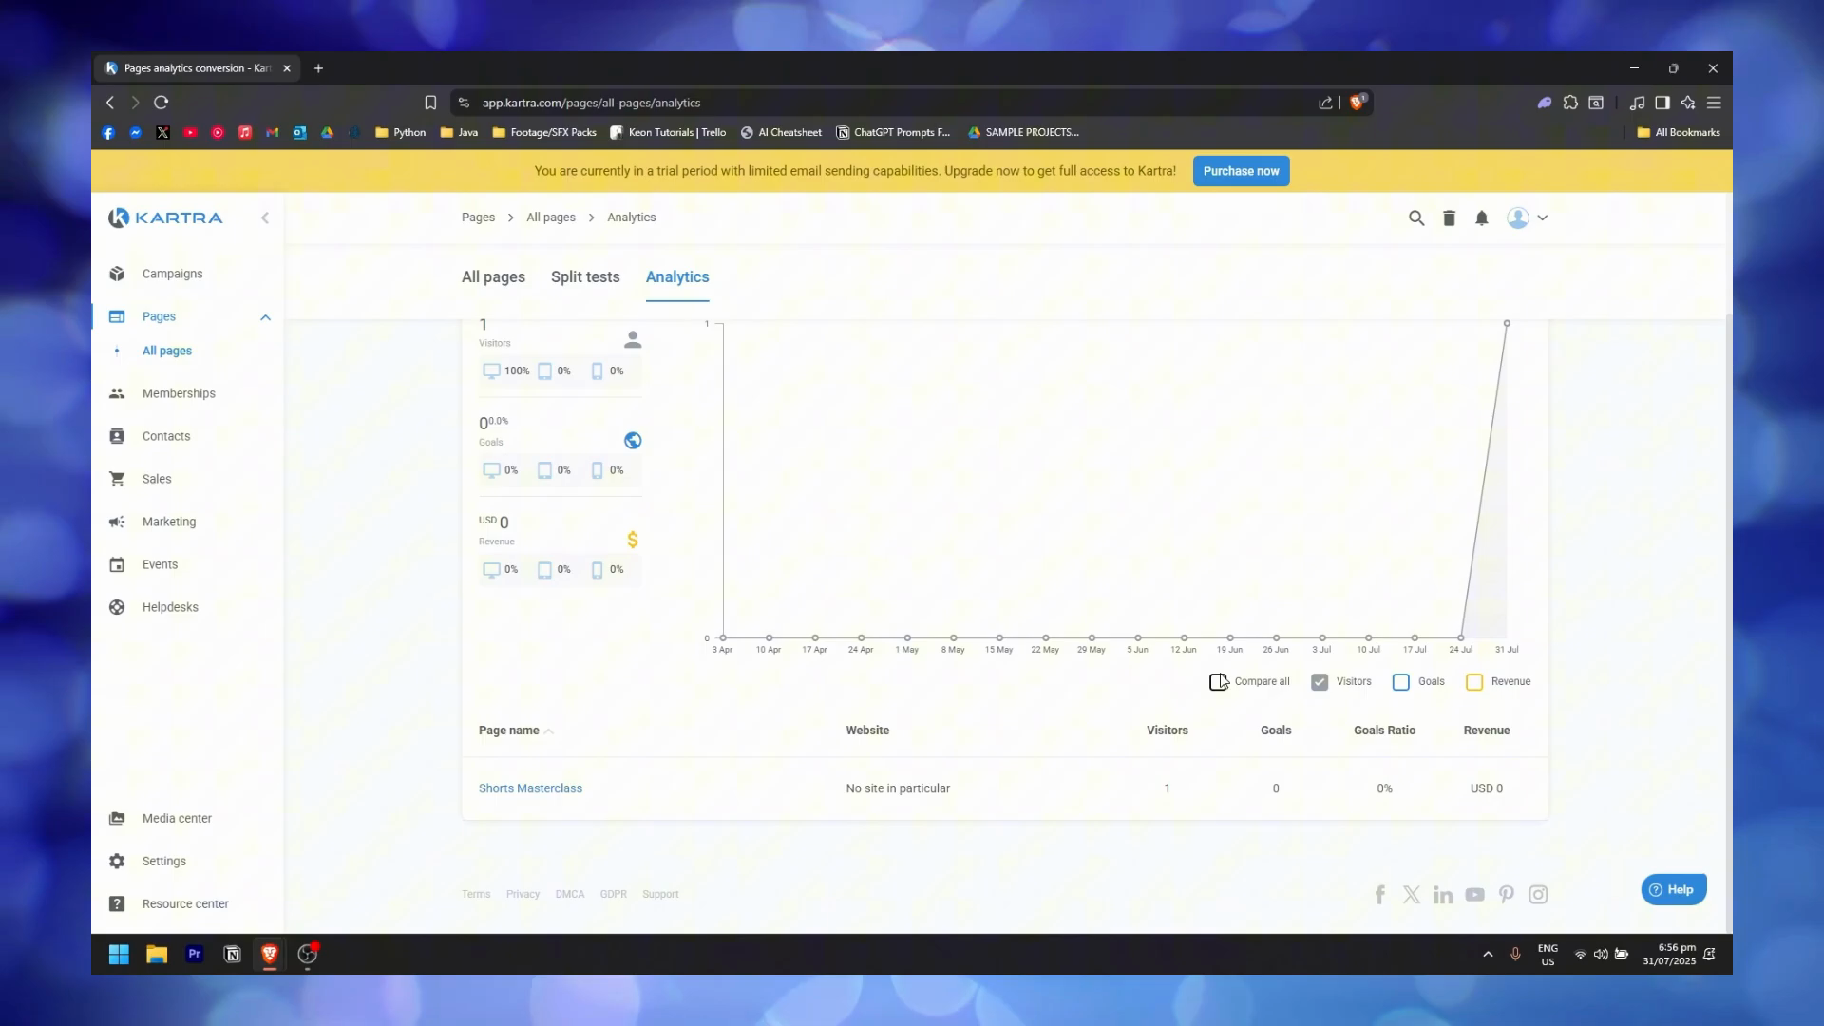This screenshot has height=1026, width=1824.
Task: Click the Revenue dollar icon
Action: coord(633,540)
